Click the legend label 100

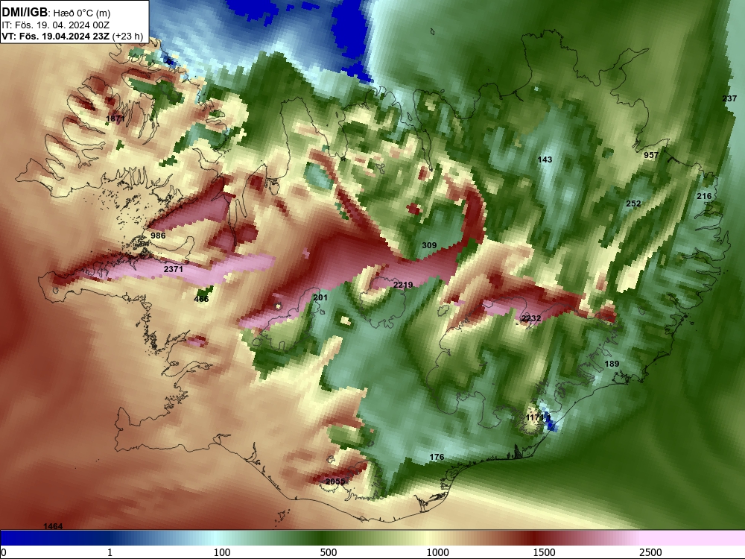[x=222, y=552]
